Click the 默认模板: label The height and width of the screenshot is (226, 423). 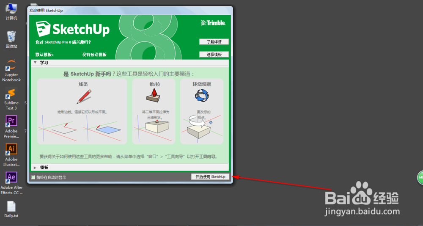coord(44,55)
